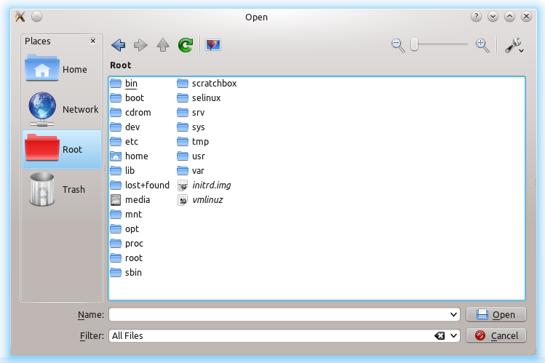Open the wrench options menu
Viewport: 545px width, 363px height.
point(514,45)
